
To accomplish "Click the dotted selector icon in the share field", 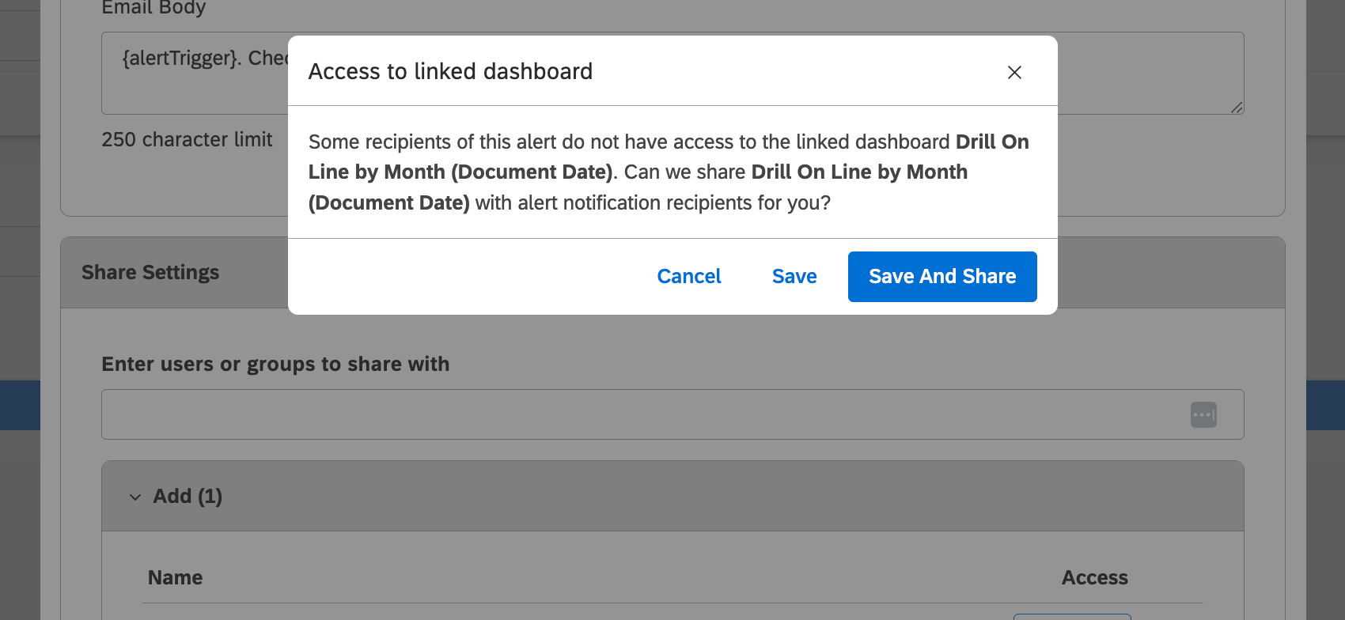I will pyautogui.click(x=1203, y=414).
